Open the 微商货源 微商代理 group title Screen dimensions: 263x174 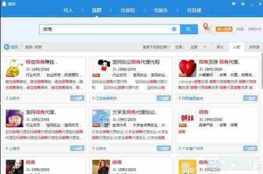click(219, 62)
